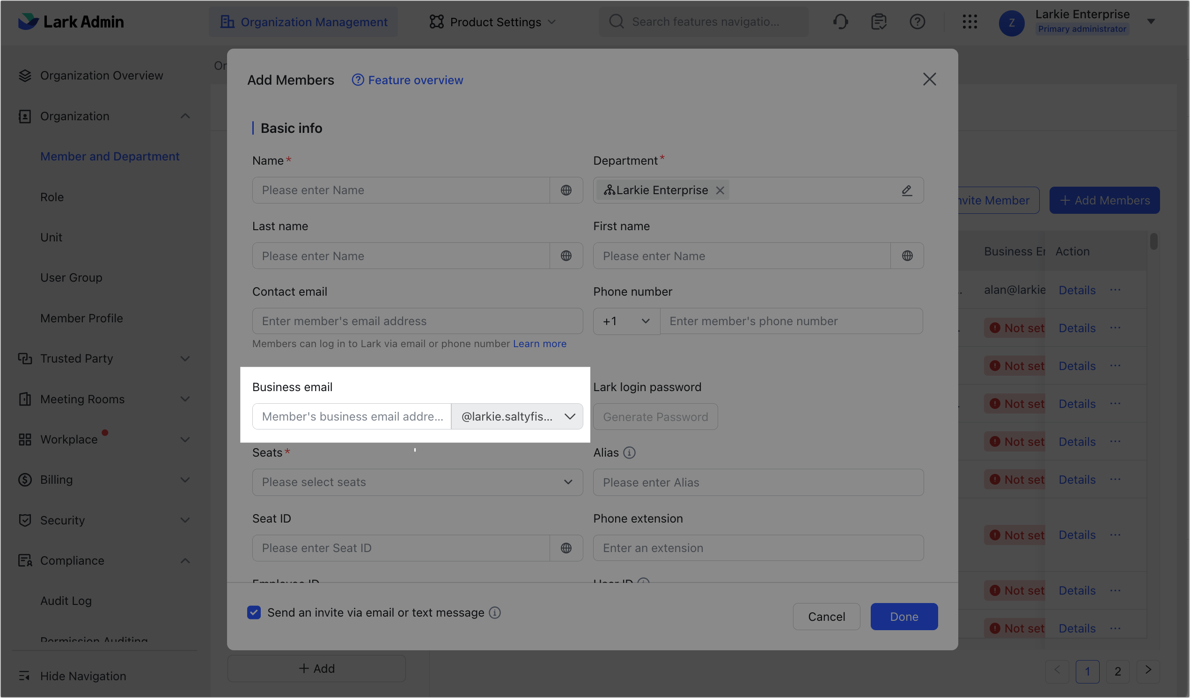Screen dimensions: 1190x698
Task: Open the Please select seats dropdown
Action: (418, 482)
